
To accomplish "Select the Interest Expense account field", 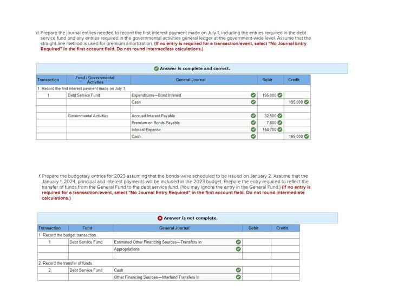I will point(194,129).
